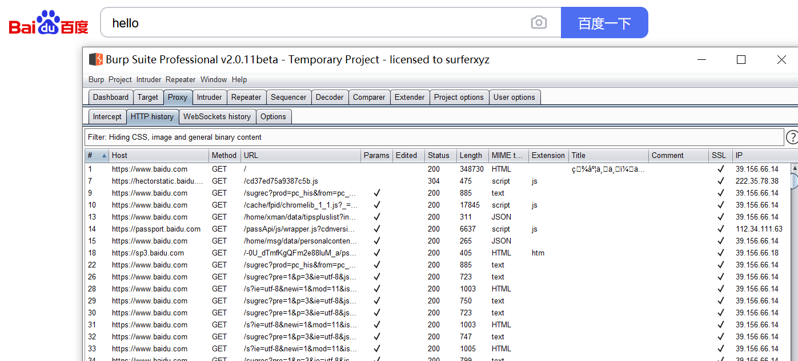This screenshot has width=798, height=361.
Task: Open the Window menu
Action: pyautogui.click(x=214, y=80)
